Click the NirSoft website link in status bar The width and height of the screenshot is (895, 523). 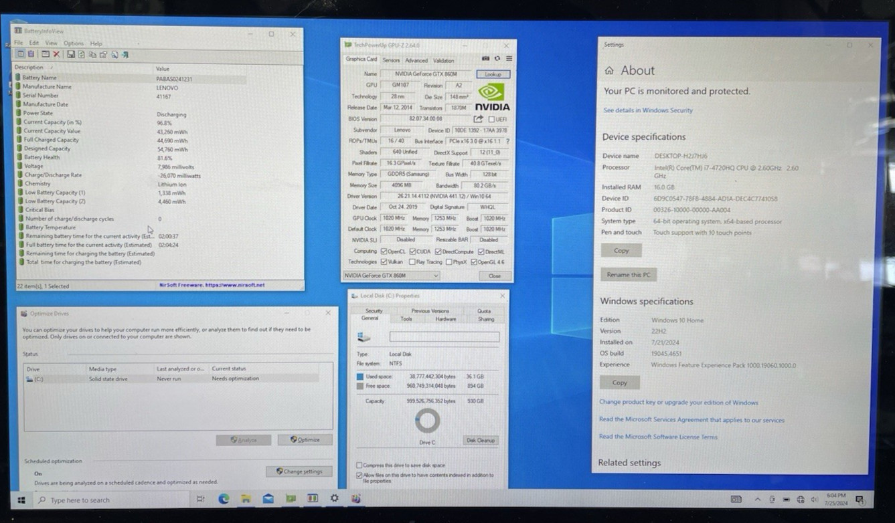point(212,285)
